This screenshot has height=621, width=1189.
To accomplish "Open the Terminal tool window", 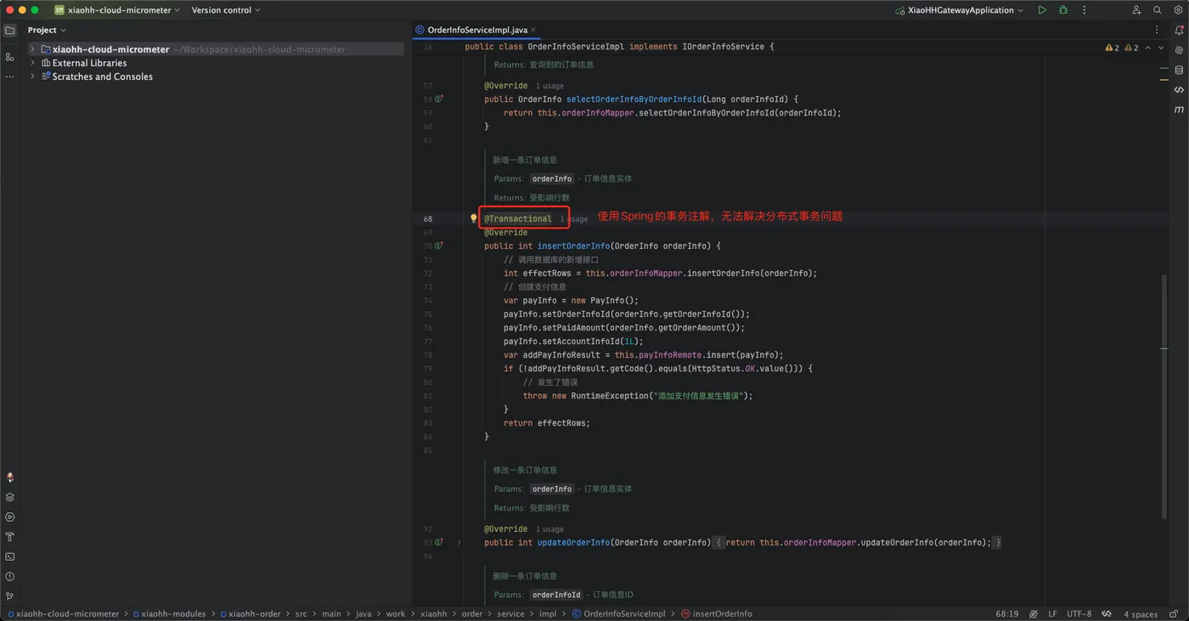I will tap(10, 557).
